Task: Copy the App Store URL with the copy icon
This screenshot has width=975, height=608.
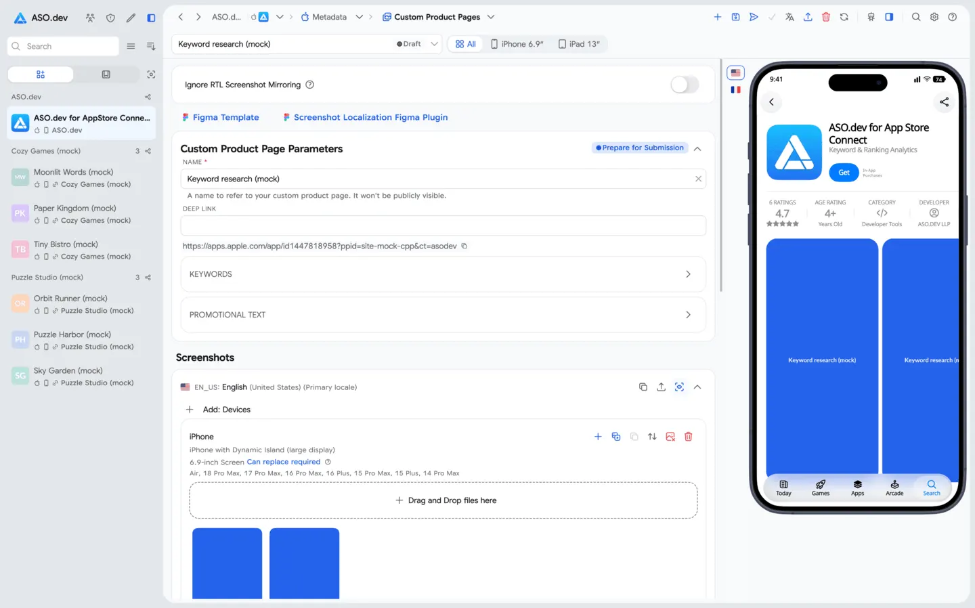Action: [x=464, y=246]
